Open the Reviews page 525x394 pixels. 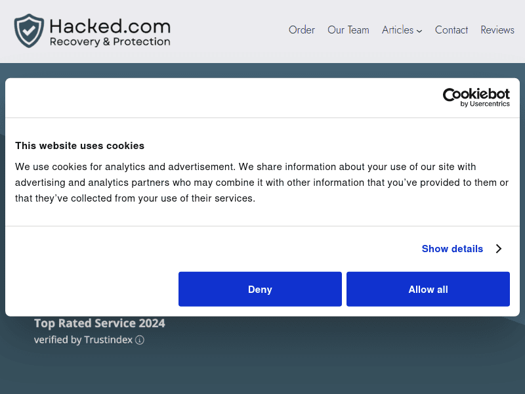(497, 30)
